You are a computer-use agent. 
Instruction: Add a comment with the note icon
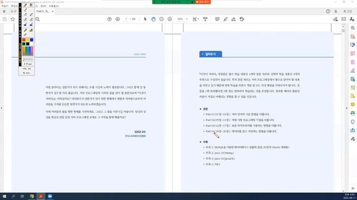217,19
